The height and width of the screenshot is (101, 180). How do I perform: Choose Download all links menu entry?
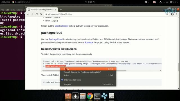pyautogui.click(x=88, y=80)
